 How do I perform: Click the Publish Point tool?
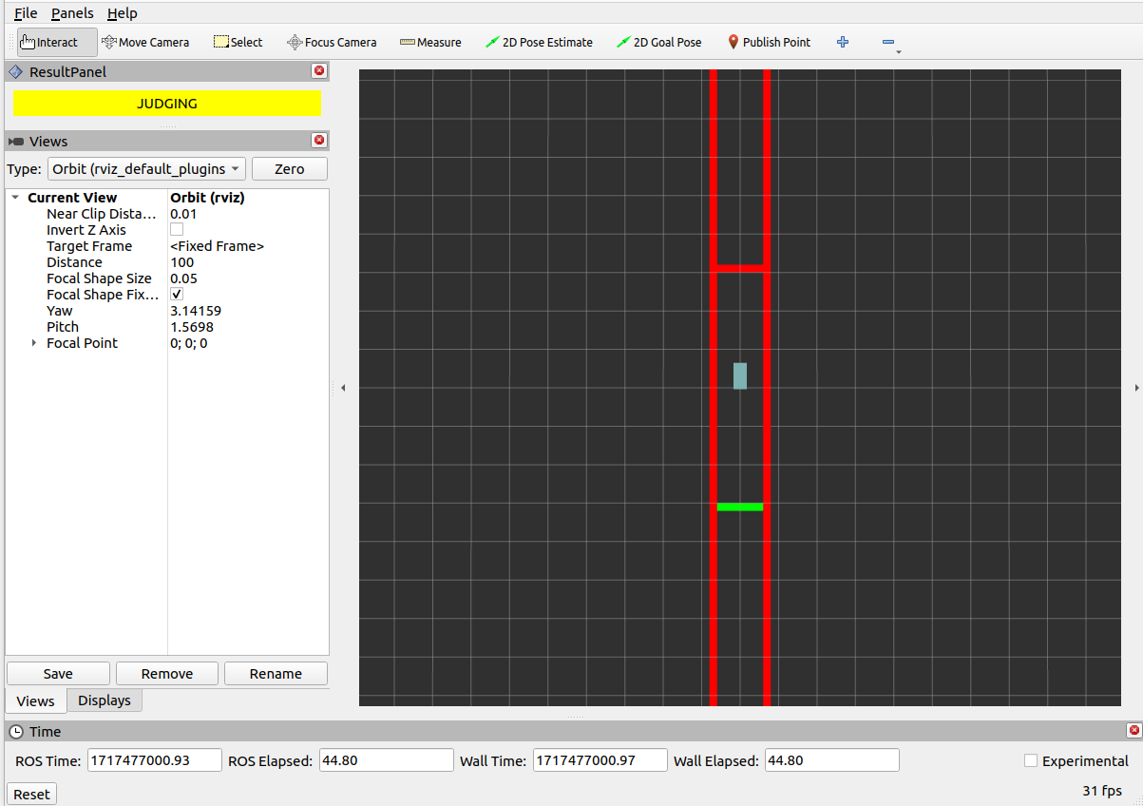[x=769, y=42]
